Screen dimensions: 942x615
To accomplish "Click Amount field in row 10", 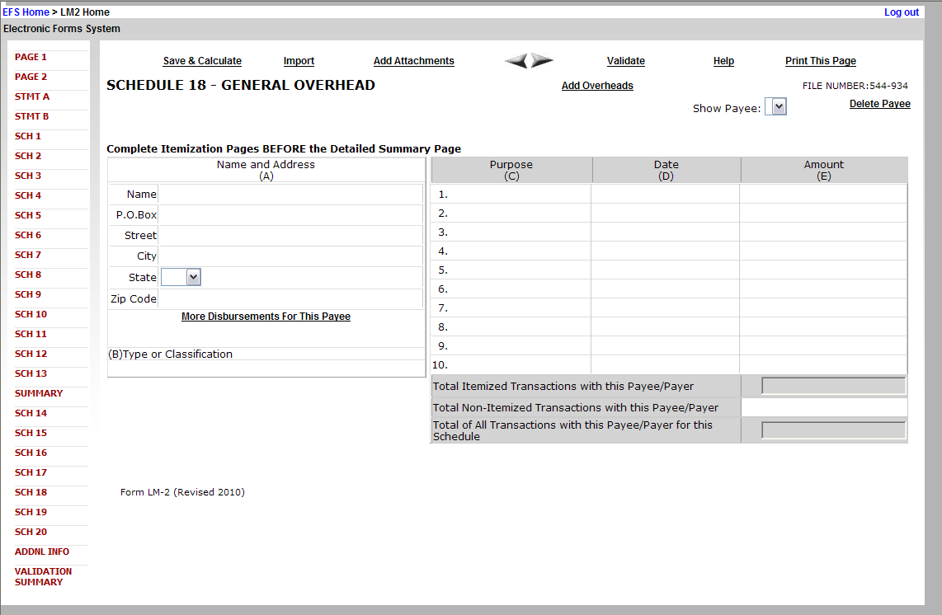I will pyautogui.click(x=823, y=364).
